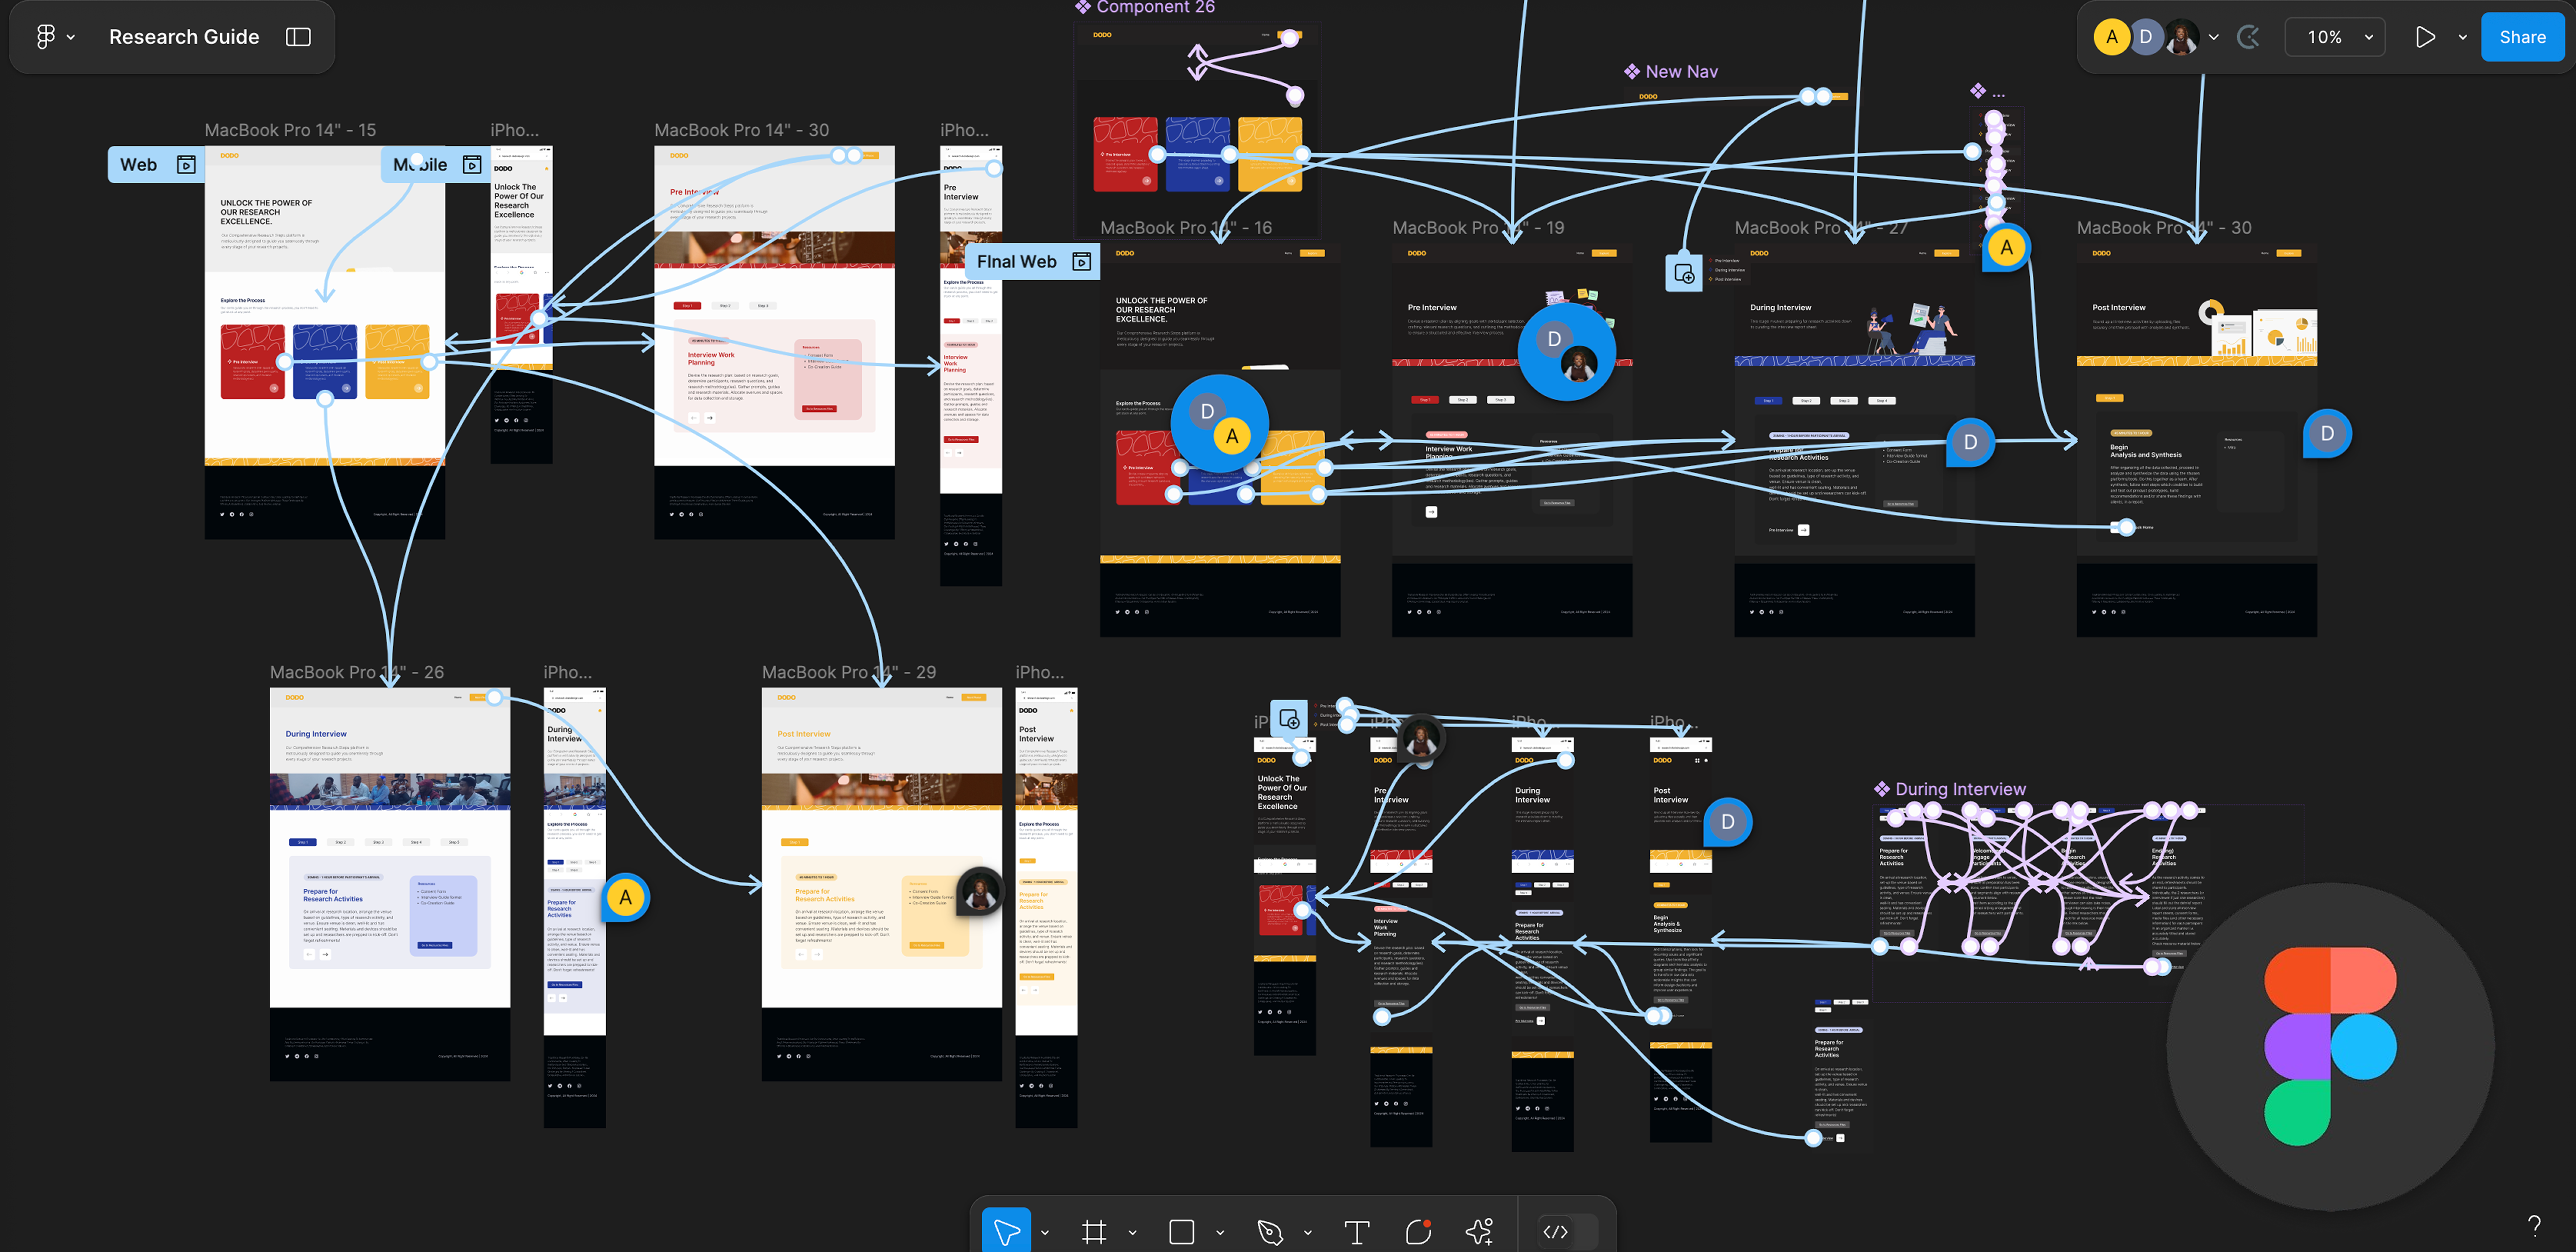Select the red card in Component 26
This screenshot has height=1252, width=2576.
pos(1125,154)
